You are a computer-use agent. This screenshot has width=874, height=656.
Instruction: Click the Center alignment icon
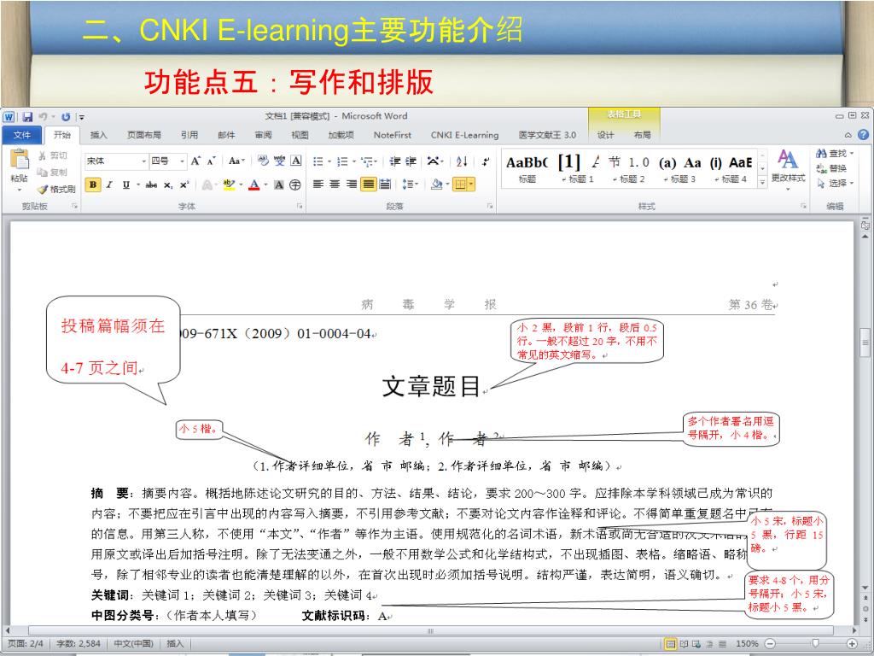(x=335, y=184)
